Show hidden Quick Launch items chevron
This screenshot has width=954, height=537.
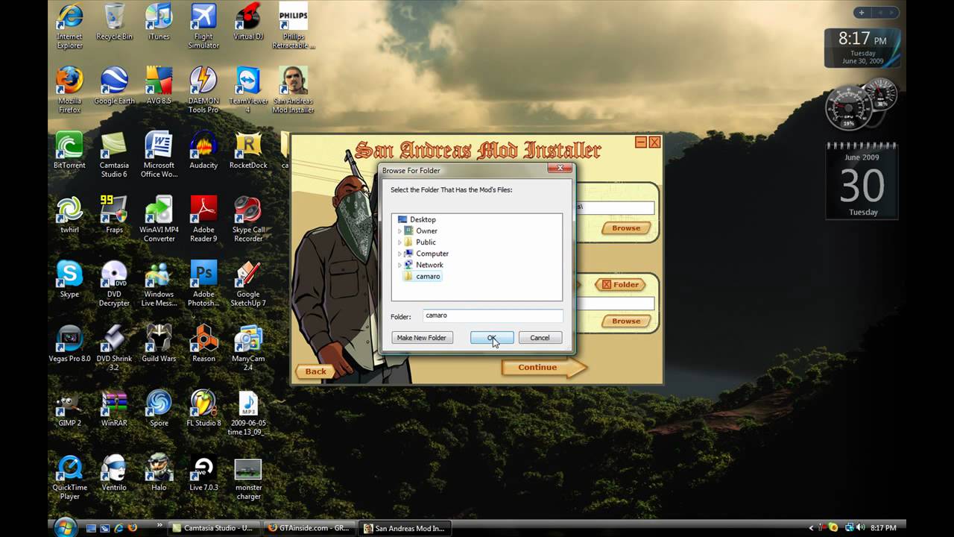pos(160,525)
